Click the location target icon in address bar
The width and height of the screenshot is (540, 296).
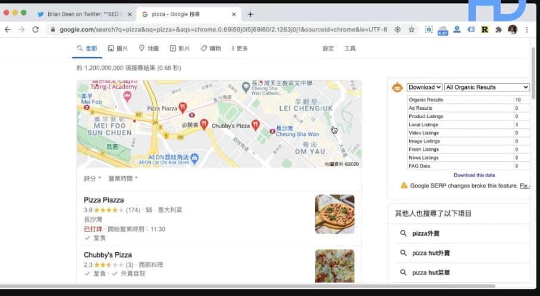click(x=397, y=30)
